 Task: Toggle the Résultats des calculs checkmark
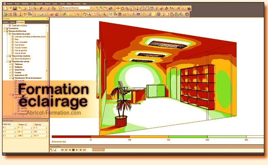click(10, 61)
